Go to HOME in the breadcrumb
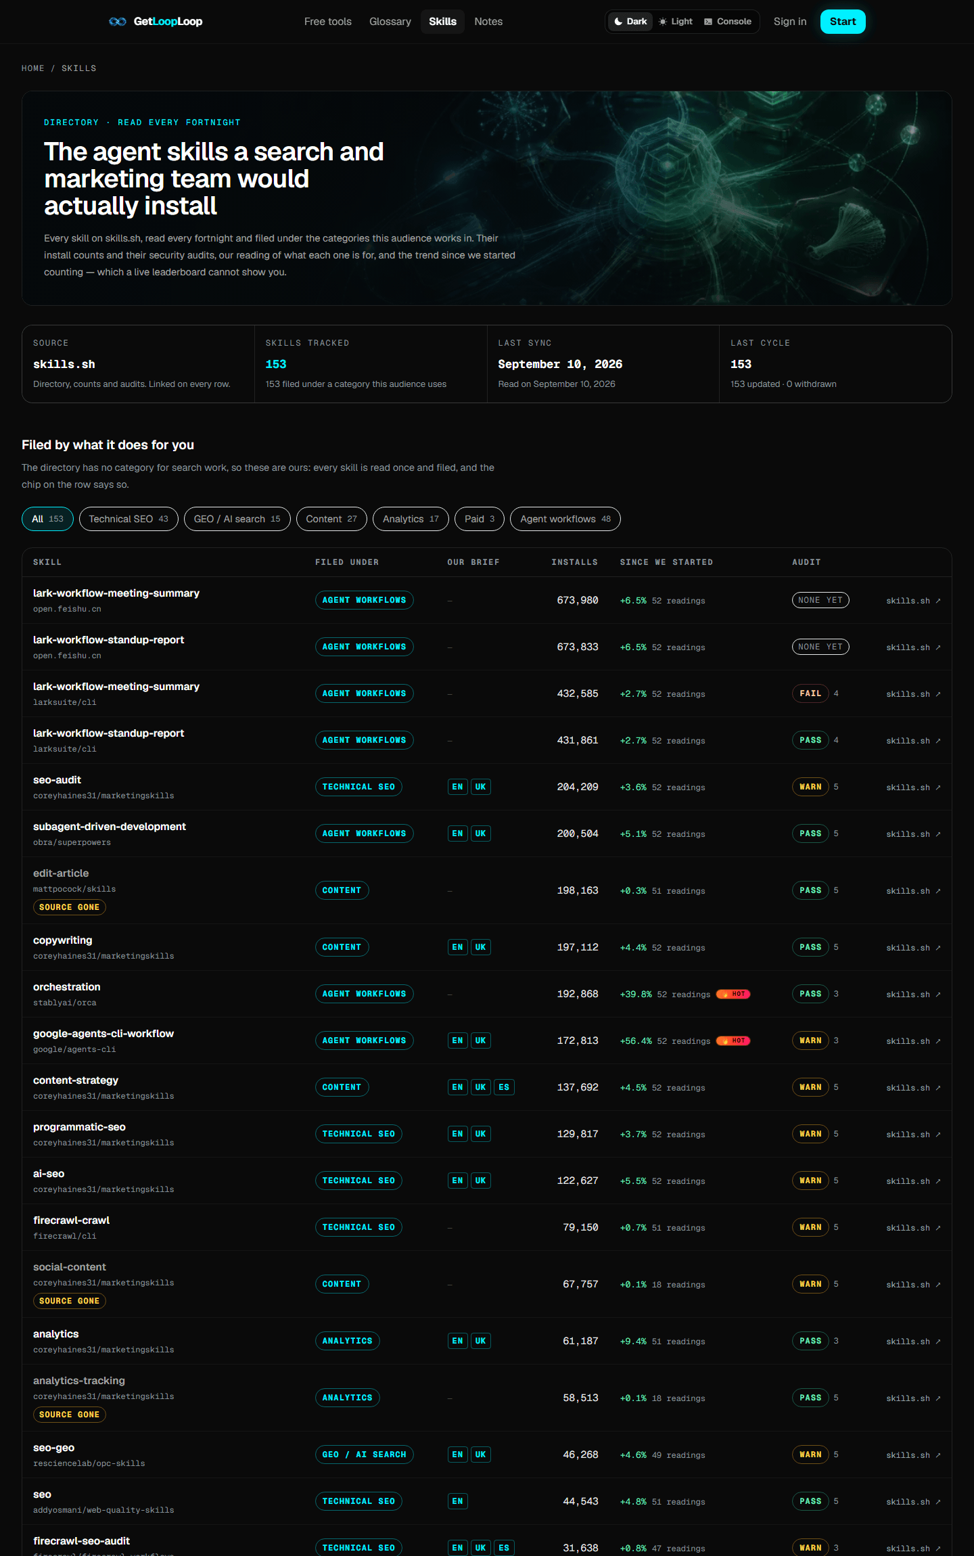This screenshot has width=974, height=1556. coord(33,68)
